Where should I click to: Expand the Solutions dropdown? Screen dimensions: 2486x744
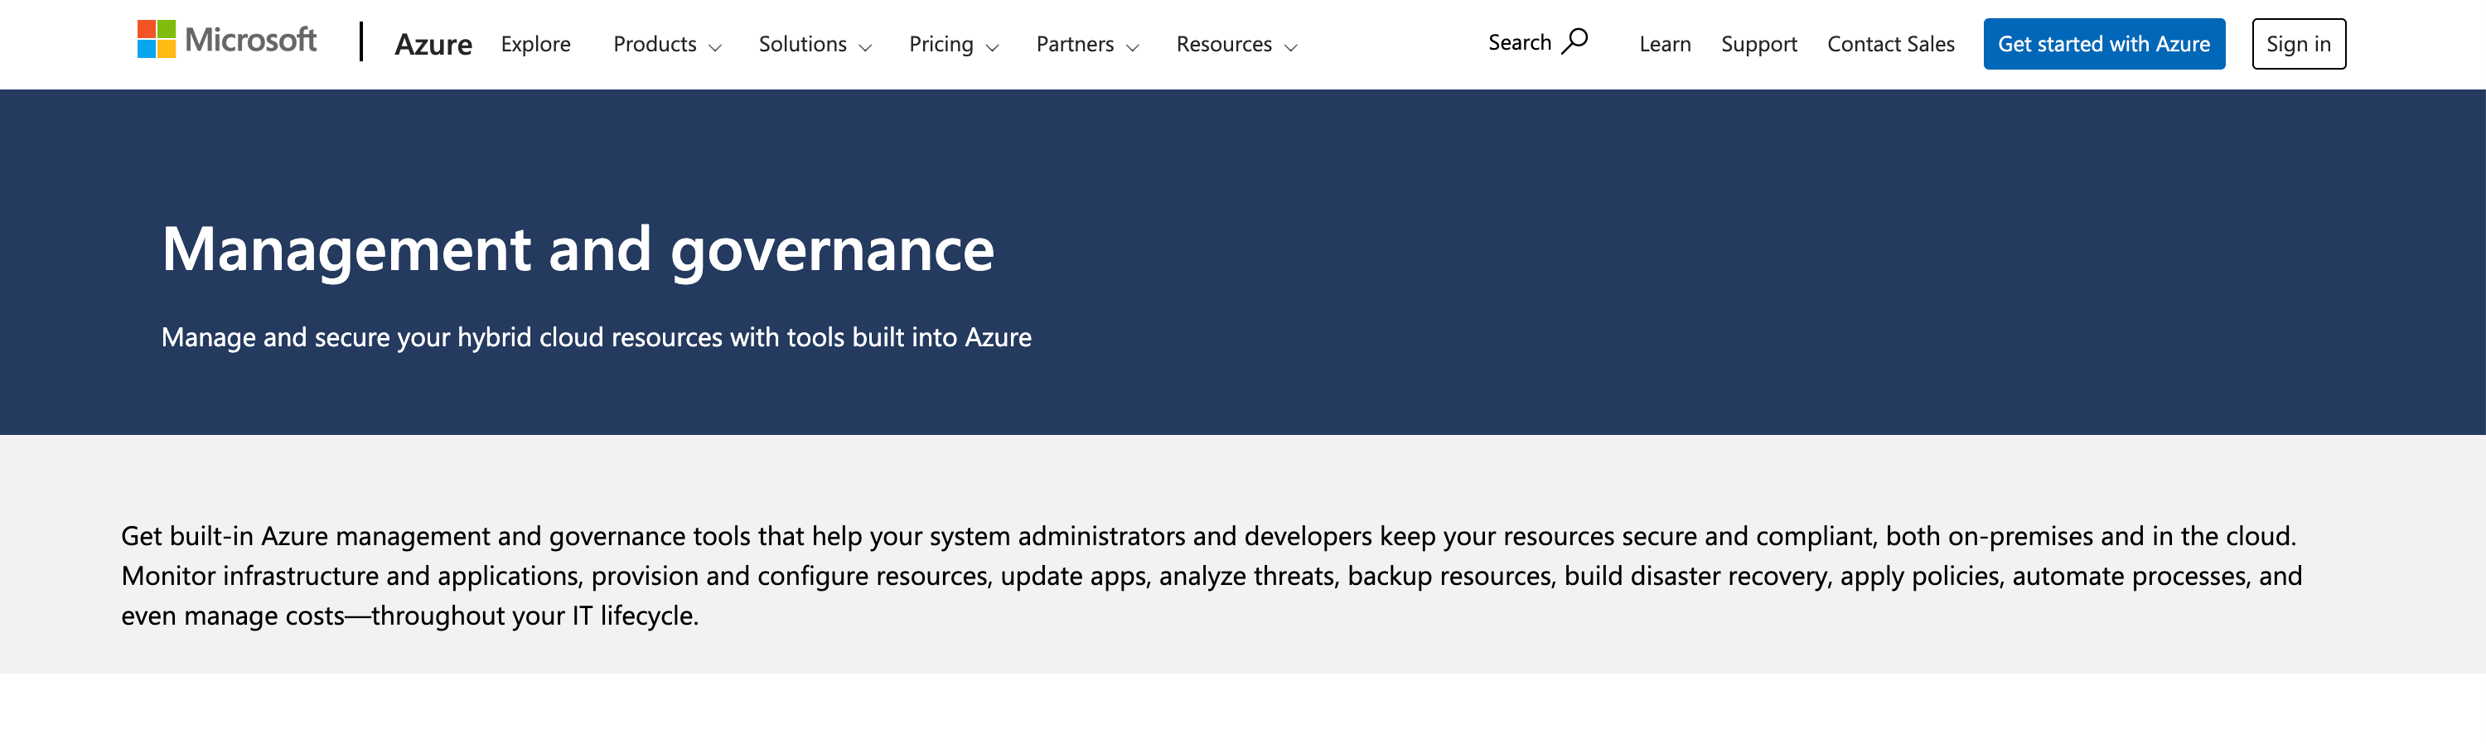[x=815, y=45]
